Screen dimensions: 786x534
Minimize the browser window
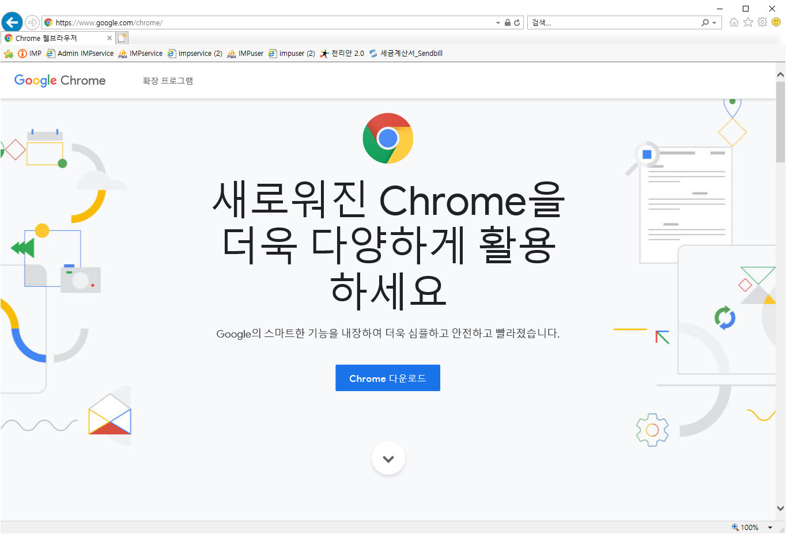pyautogui.click(x=719, y=9)
